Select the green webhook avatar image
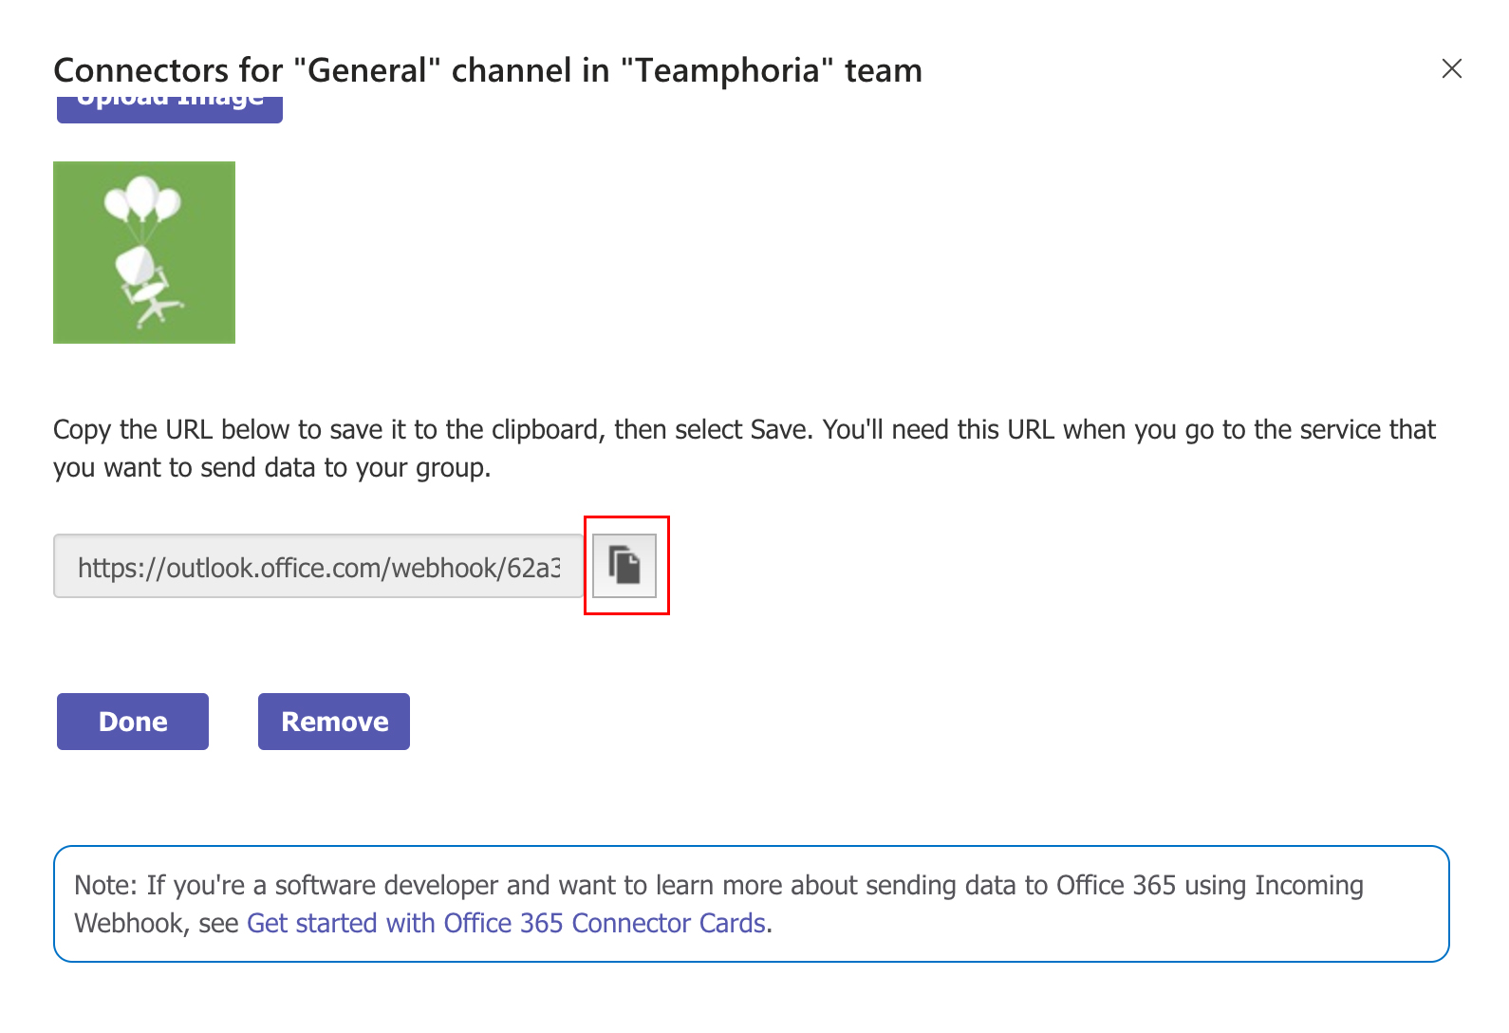Viewport: 1509px width, 1033px height. (144, 253)
